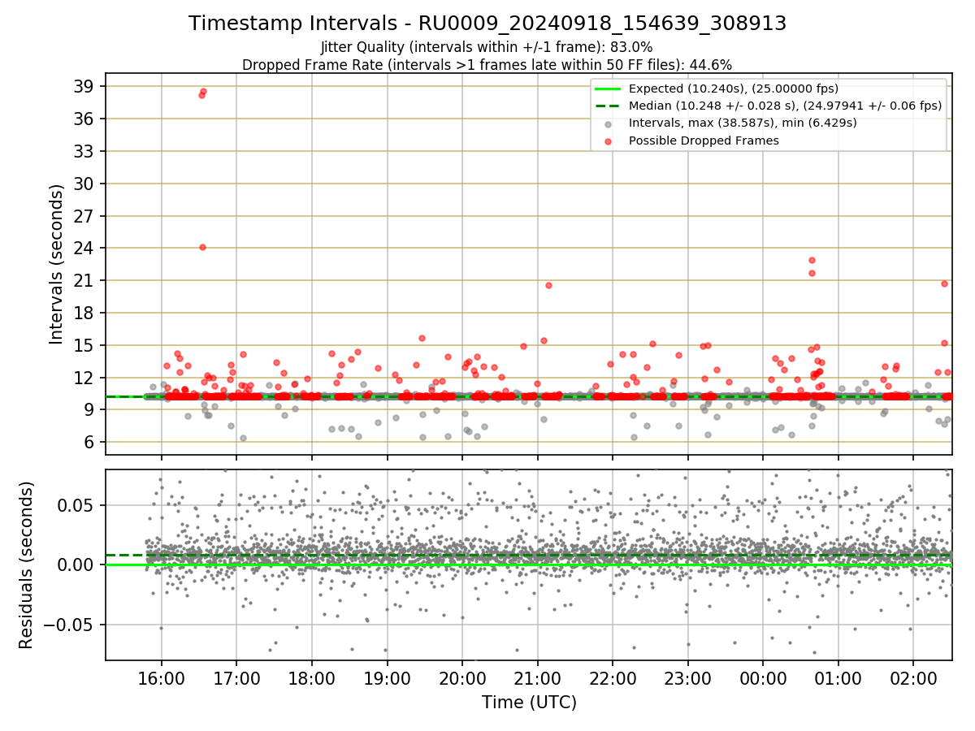Click the y-axis tick label 12
This screenshot has width=975, height=731.
tap(83, 378)
